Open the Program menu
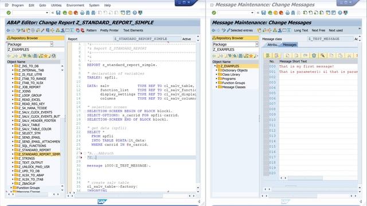Screen dimensions: 367x206 (18, 5)
